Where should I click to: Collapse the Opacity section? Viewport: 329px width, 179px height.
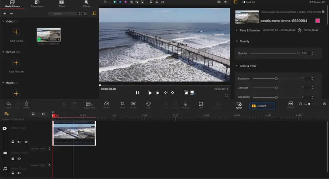pyautogui.click(x=237, y=41)
